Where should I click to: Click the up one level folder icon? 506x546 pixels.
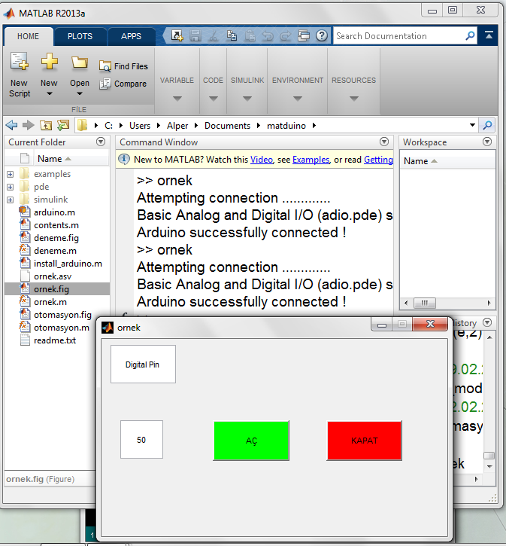tap(46, 125)
